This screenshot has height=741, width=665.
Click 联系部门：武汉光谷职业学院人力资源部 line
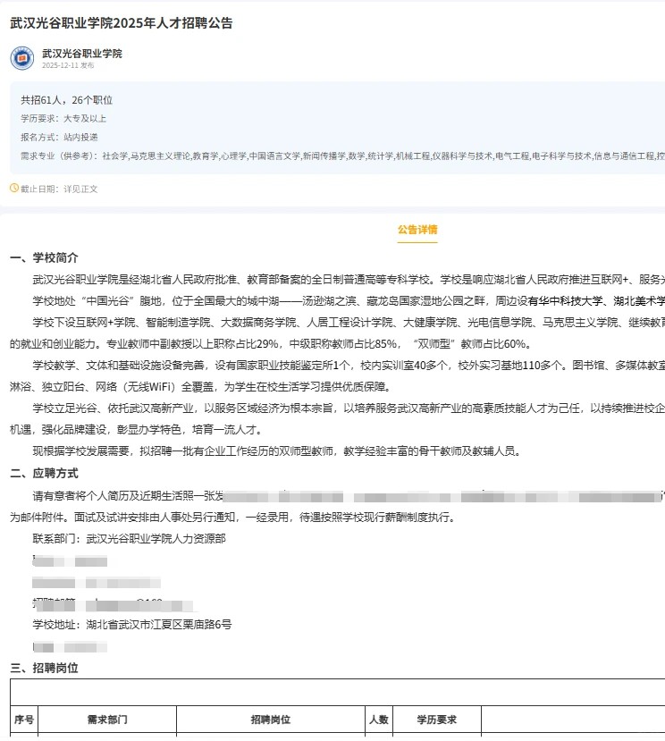pyautogui.click(x=129, y=539)
